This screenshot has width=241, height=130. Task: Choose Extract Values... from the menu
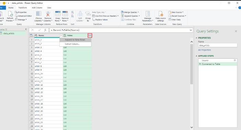pos(75,44)
